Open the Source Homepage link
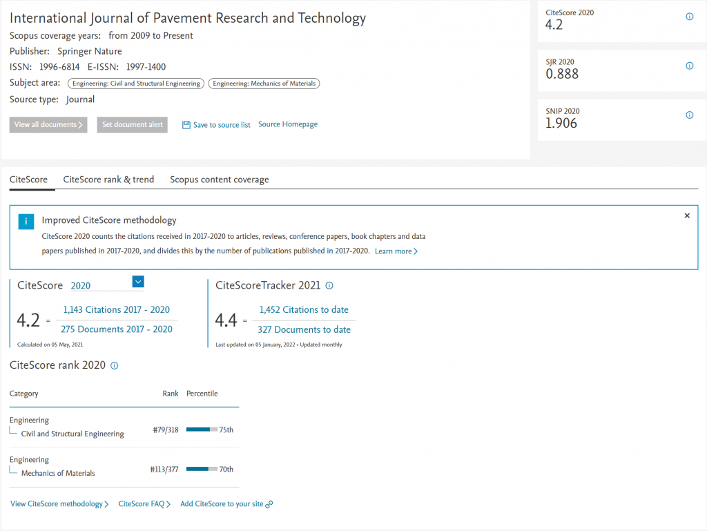The width and height of the screenshot is (707, 531). [x=288, y=124]
